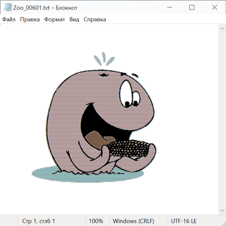Open the Вид menu
This screenshot has height=226, width=226.
[x=74, y=19]
